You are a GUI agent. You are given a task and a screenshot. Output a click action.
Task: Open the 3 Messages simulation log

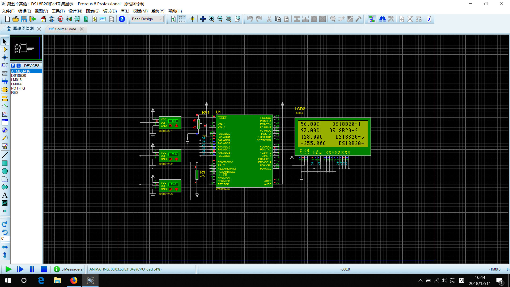[69, 269]
